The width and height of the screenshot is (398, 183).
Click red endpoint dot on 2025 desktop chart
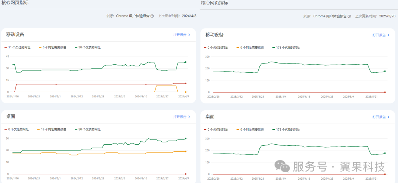tap(385, 174)
